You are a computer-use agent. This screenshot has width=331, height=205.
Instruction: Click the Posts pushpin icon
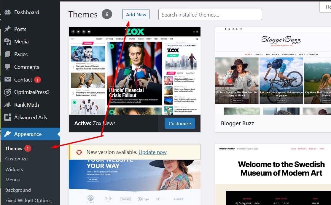tap(8, 29)
